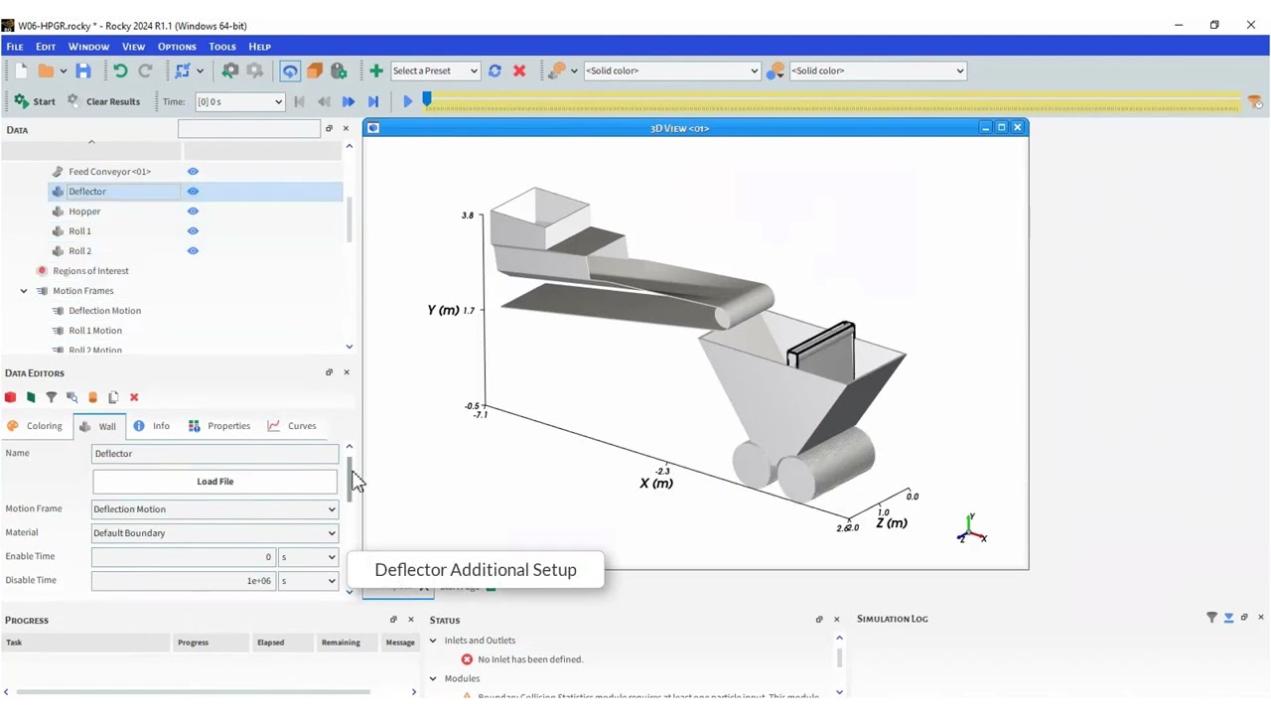Open the View menu
Viewport: 1271px width, 715px height.
[x=133, y=47]
